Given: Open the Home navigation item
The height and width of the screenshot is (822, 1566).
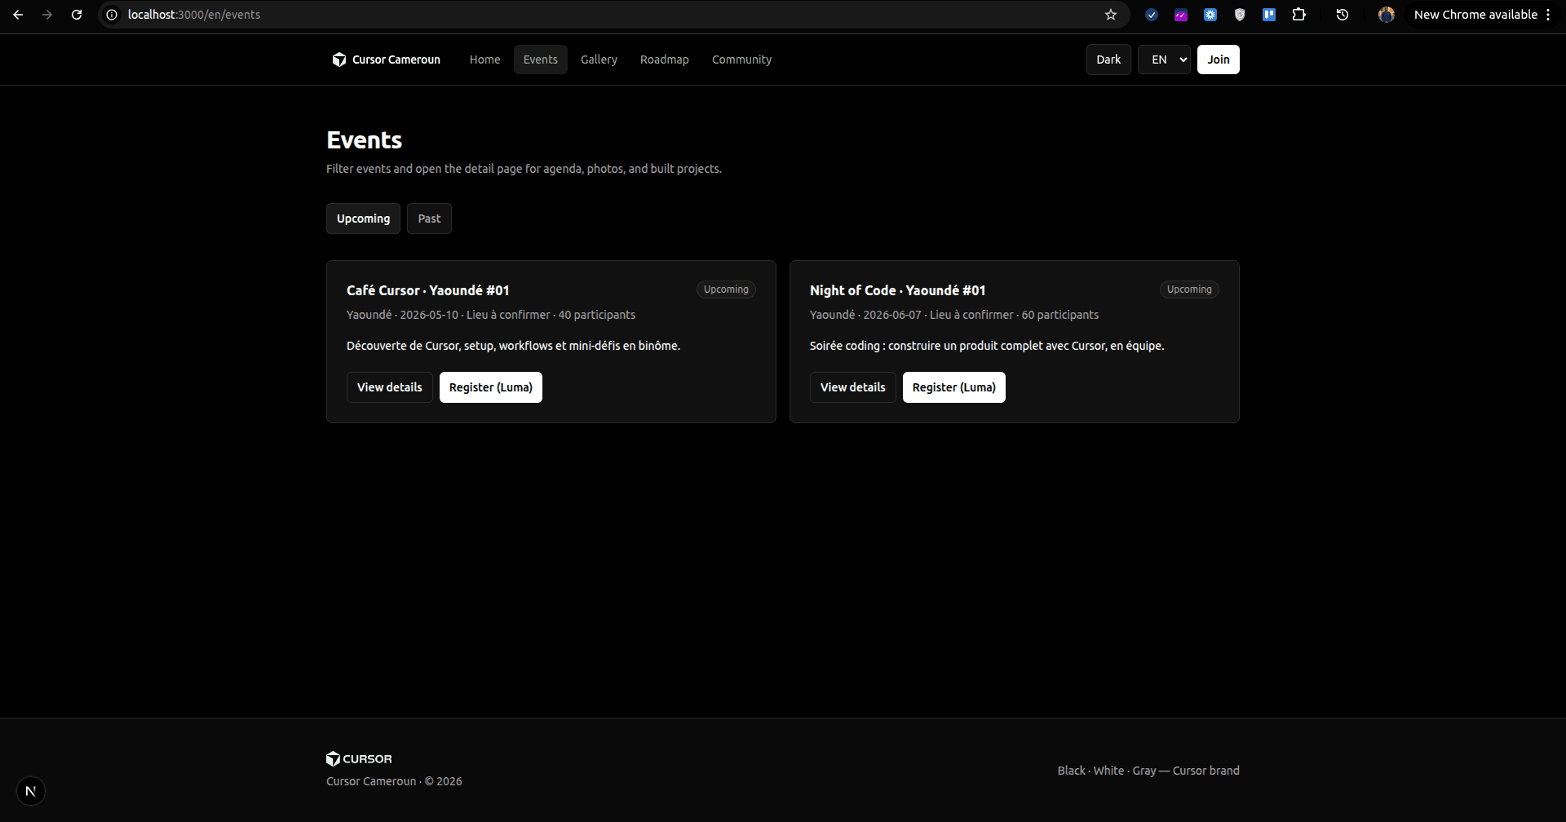Looking at the screenshot, I should [x=484, y=60].
